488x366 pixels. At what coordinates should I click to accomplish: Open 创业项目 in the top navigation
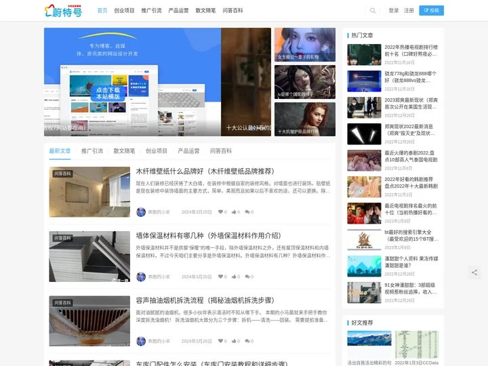click(124, 11)
